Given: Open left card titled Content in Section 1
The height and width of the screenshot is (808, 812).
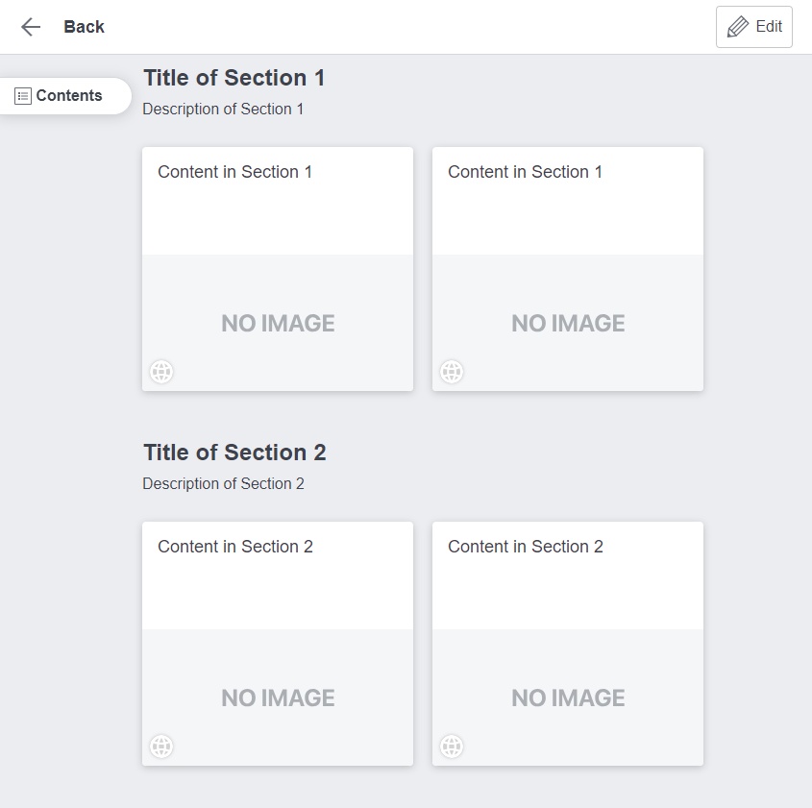Looking at the screenshot, I should tap(234, 173).
